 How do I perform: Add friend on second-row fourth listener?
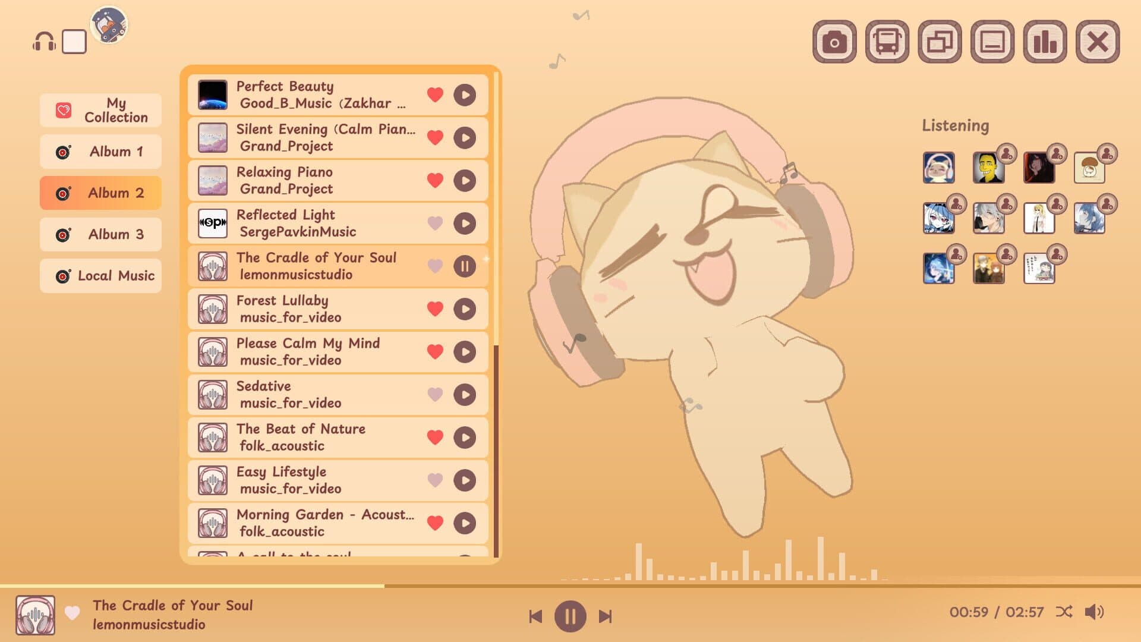[1107, 204]
